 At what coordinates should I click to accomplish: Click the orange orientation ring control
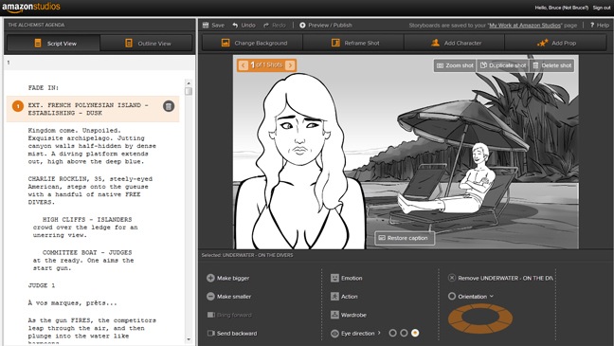480,319
